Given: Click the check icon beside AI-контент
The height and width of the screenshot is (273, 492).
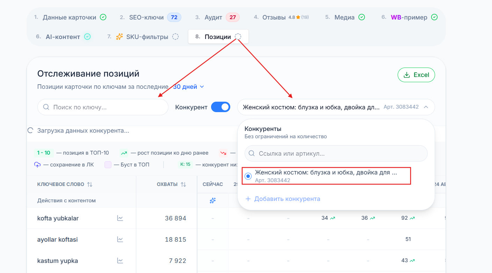Looking at the screenshot, I should pyautogui.click(x=87, y=37).
